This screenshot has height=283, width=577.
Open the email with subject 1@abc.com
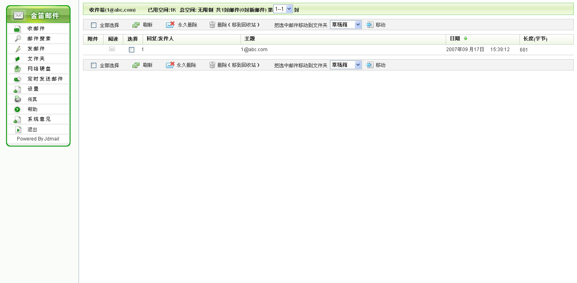coord(254,50)
